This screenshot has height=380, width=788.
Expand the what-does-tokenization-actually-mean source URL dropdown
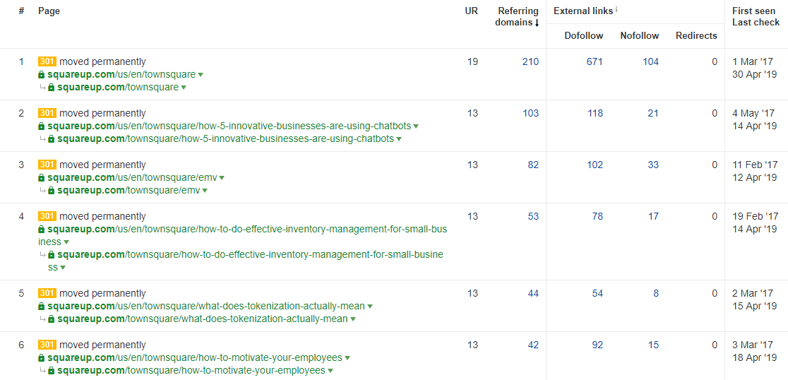point(370,307)
